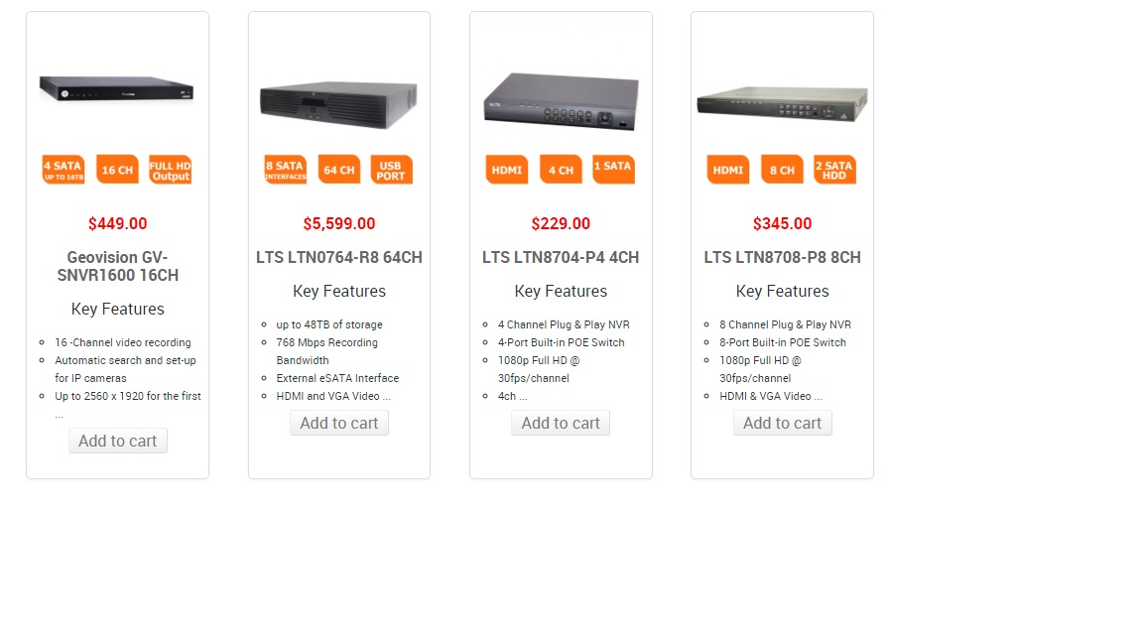
Task: Click the 4 SATA badge icon
Action: (x=63, y=170)
